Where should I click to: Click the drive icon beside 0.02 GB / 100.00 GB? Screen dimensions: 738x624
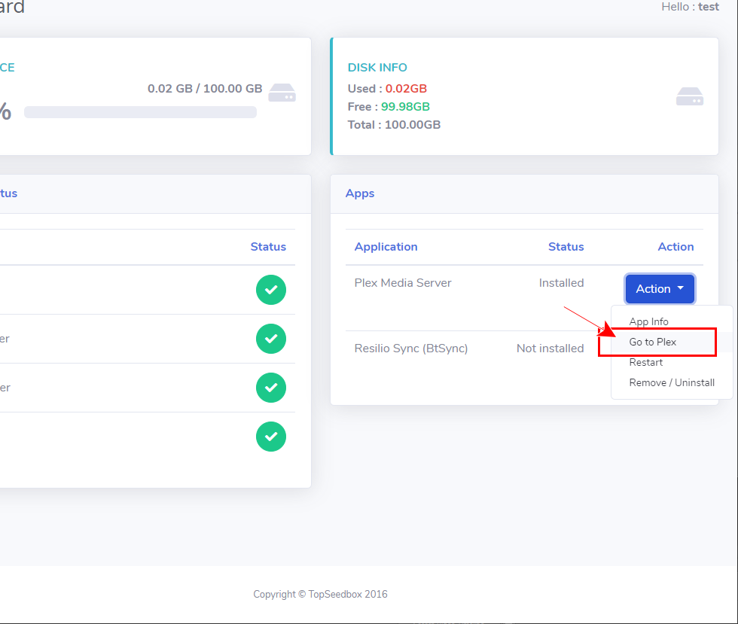[x=282, y=93]
